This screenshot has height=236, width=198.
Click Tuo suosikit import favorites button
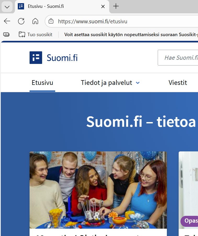click(x=36, y=35)
